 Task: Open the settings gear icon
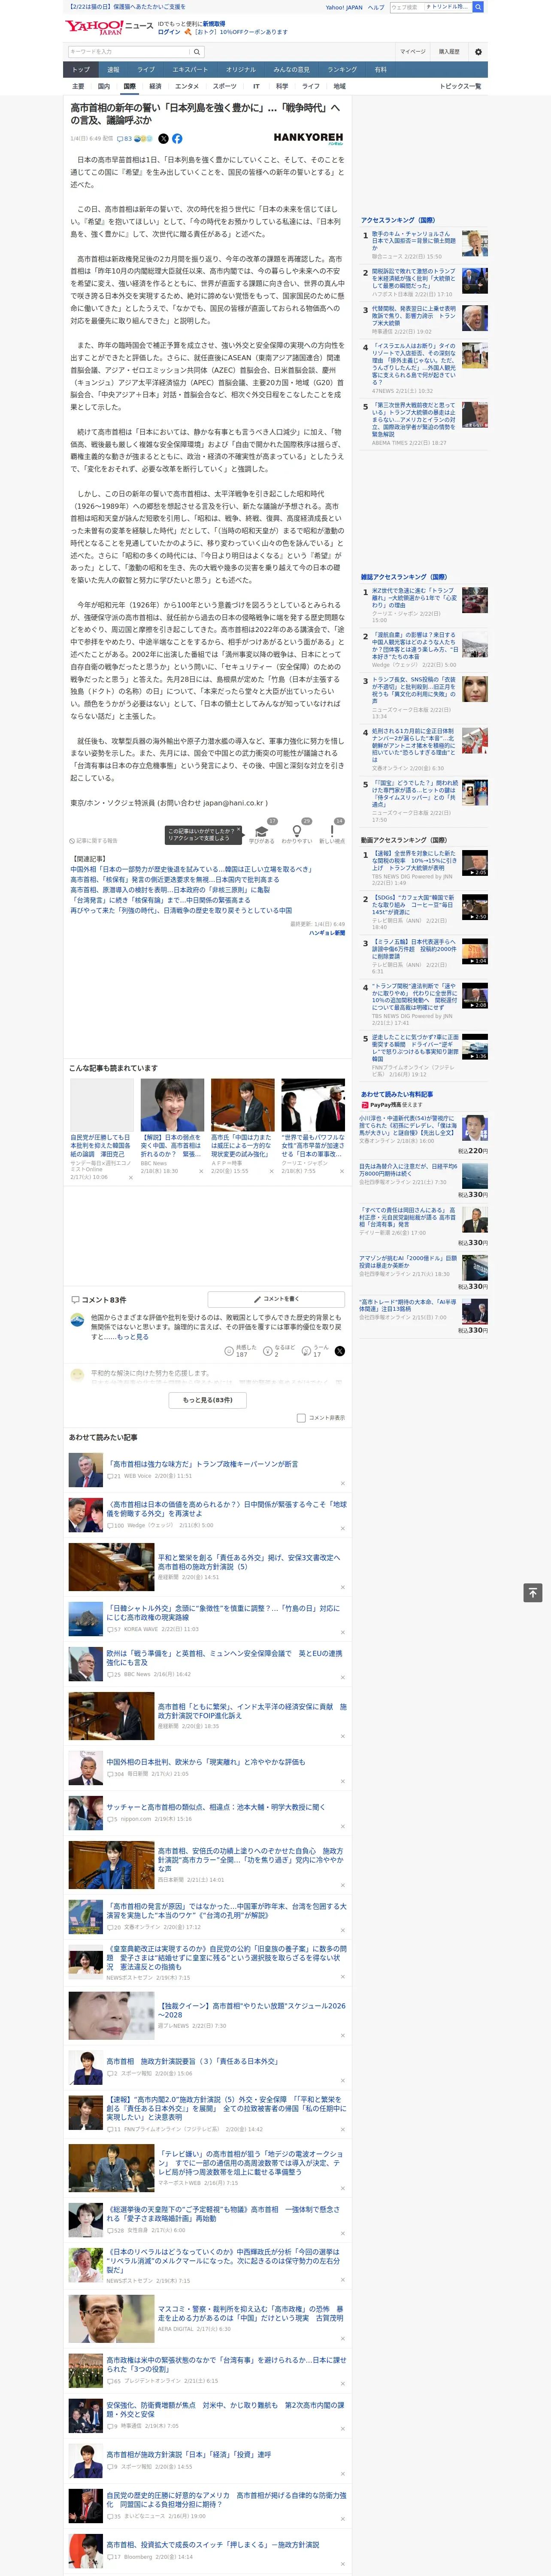click(478, 52)
